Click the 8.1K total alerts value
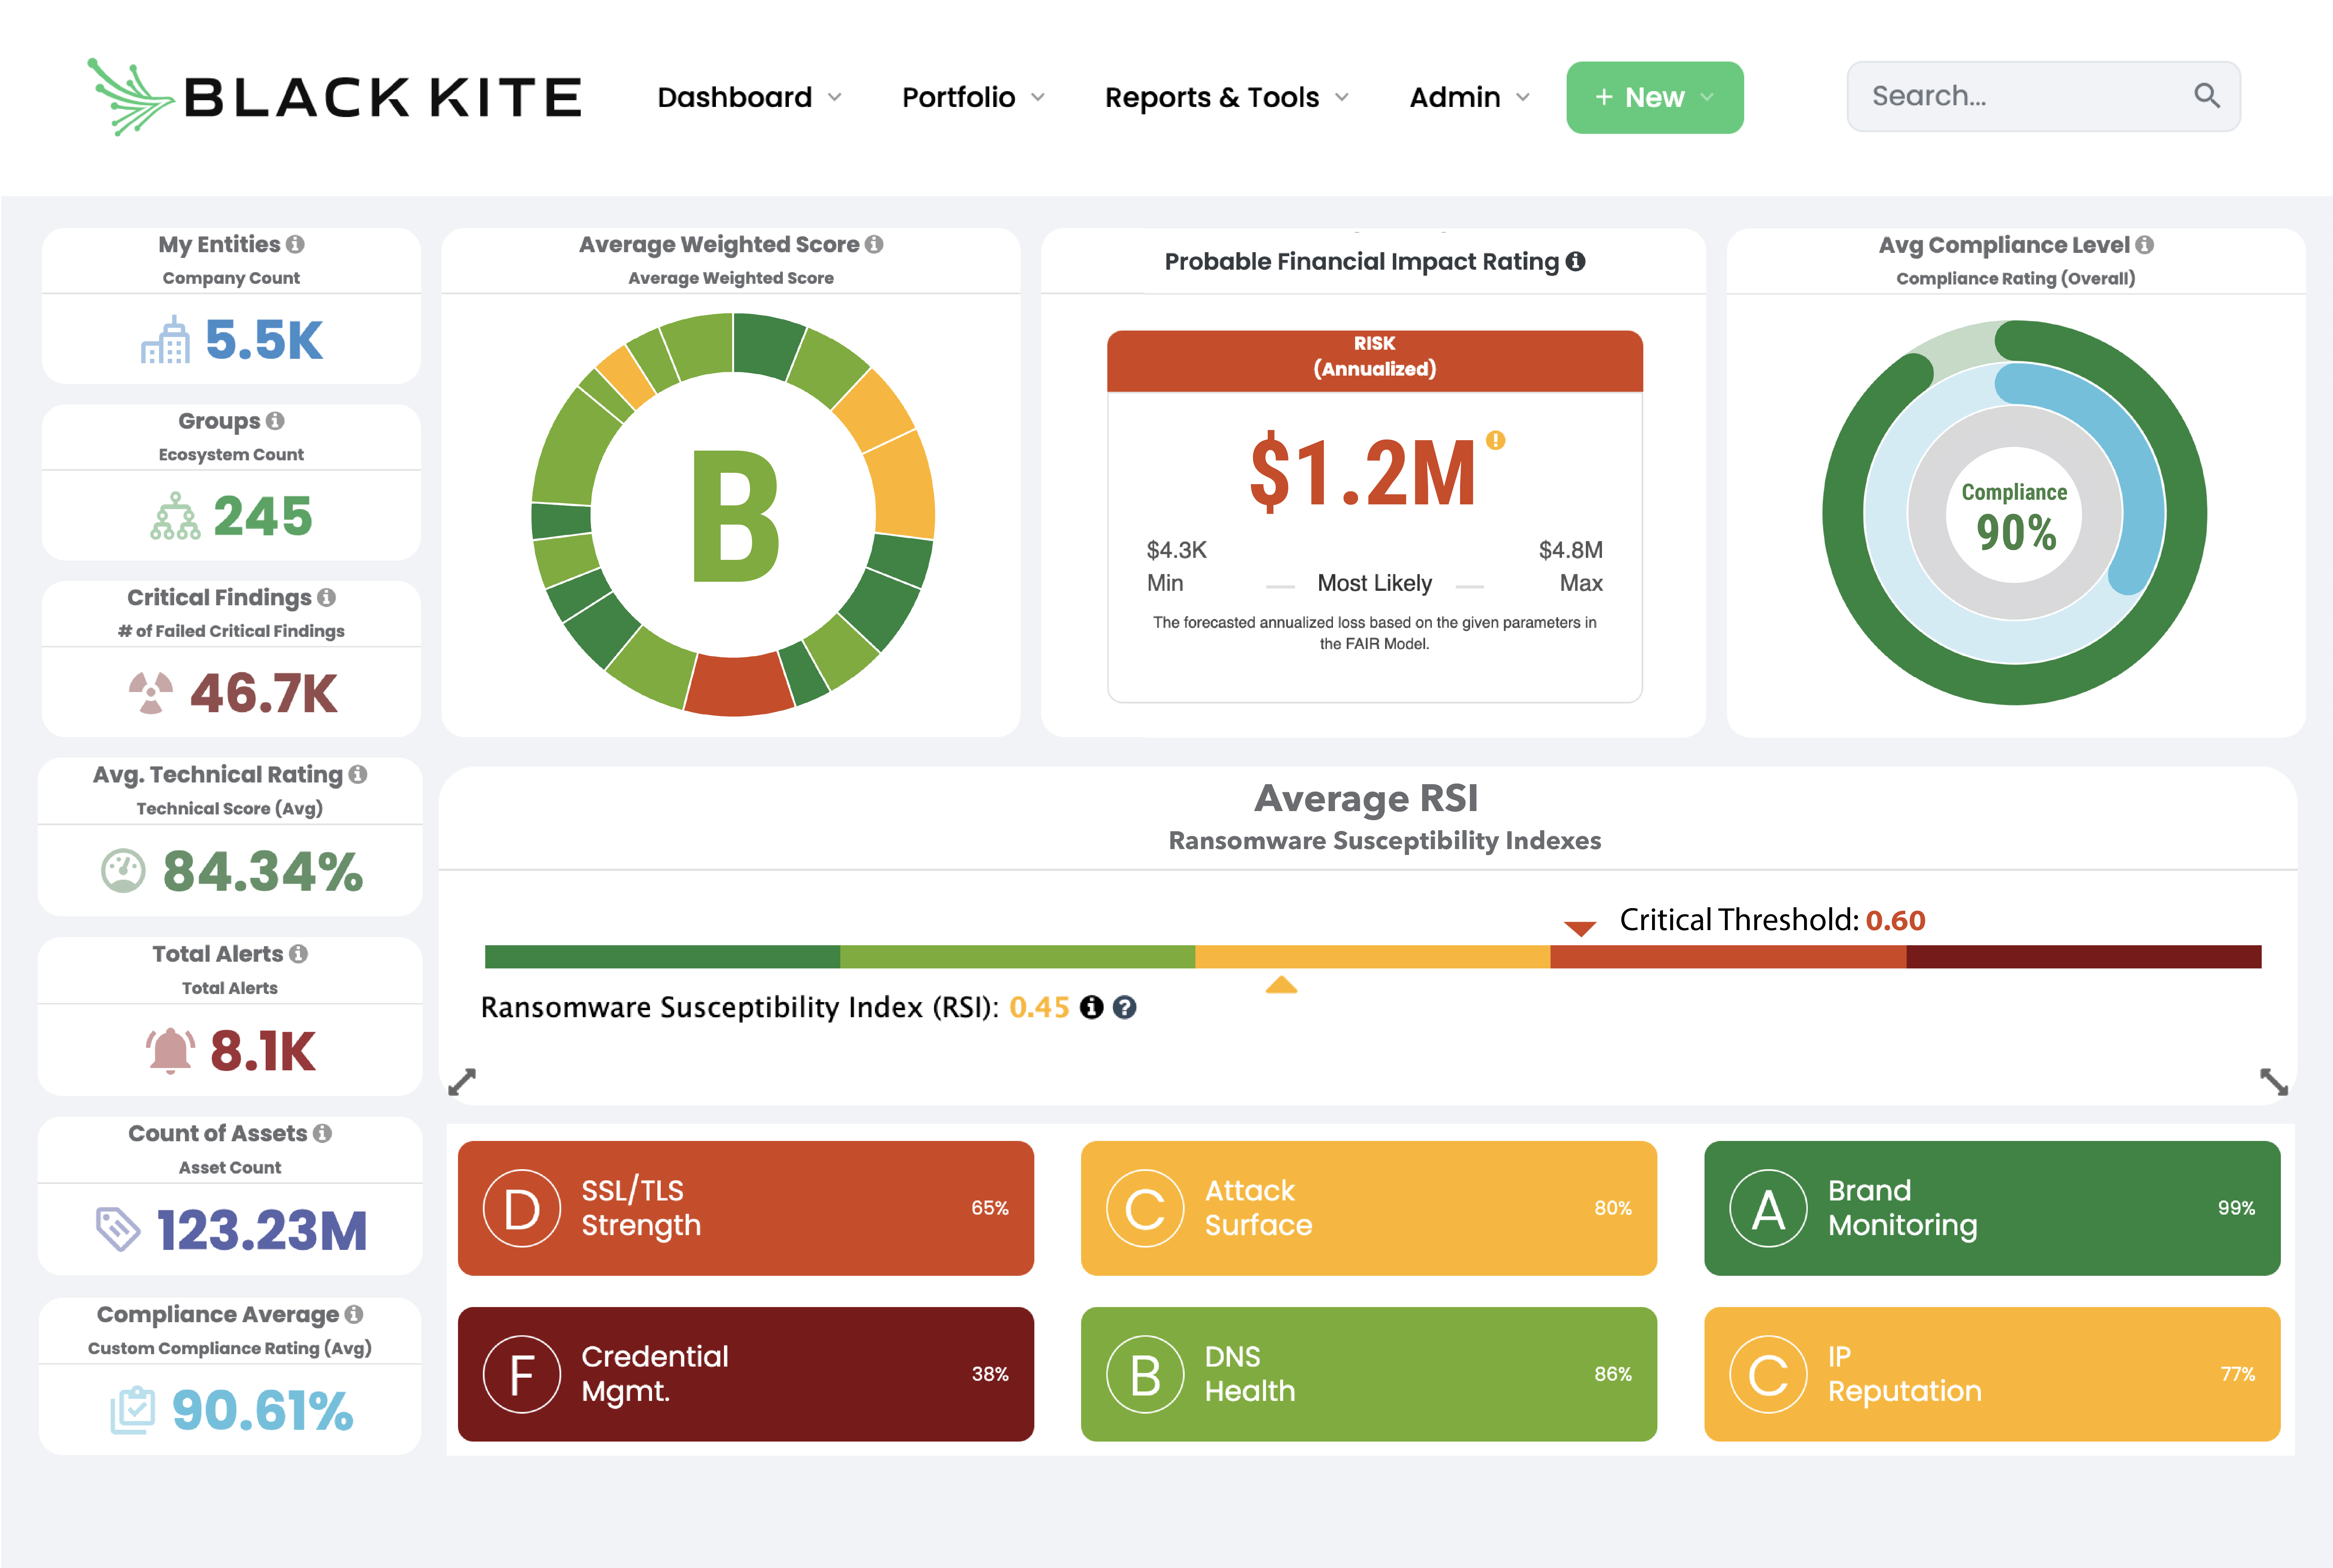This screenshot has height=1568, width=2333. click(263, 1051)
